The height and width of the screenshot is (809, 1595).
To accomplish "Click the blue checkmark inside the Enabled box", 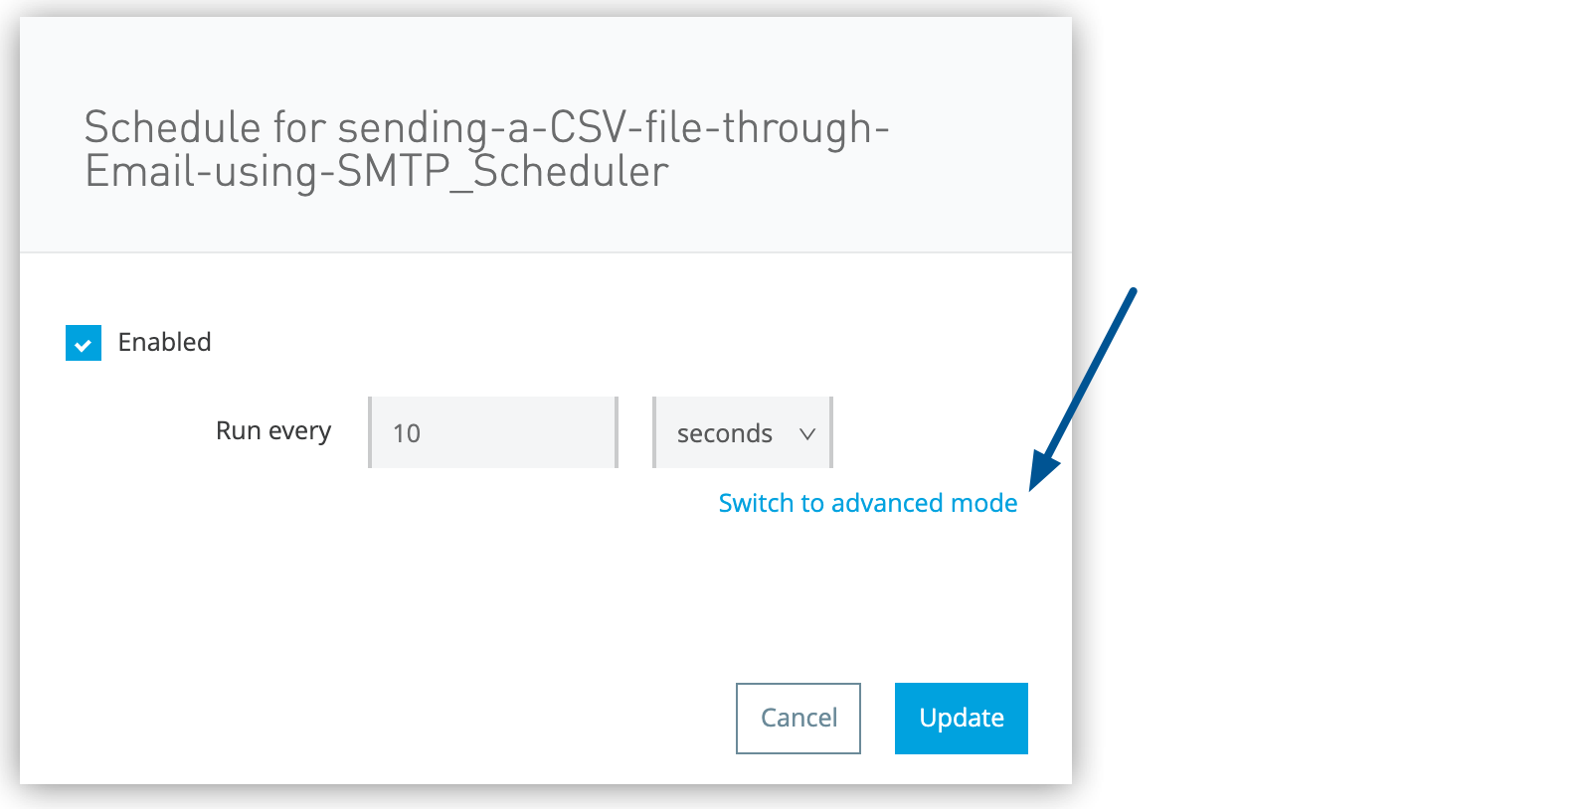I will point(84,342).
